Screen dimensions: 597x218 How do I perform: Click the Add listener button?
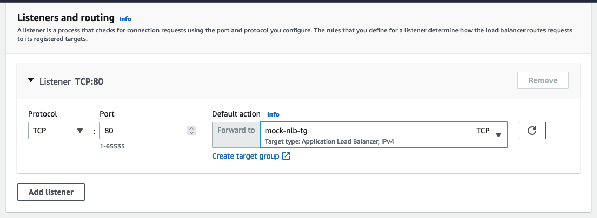[51, 192]
